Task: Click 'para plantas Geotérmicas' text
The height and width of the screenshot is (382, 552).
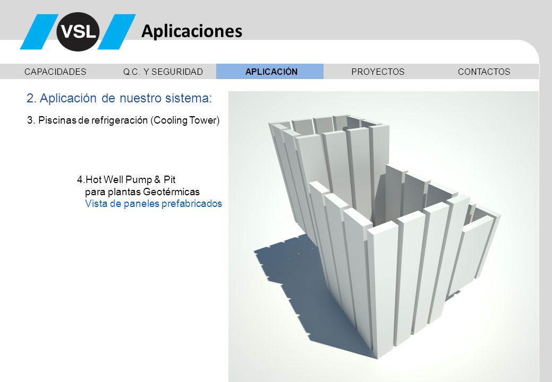Action: (142, 192)
